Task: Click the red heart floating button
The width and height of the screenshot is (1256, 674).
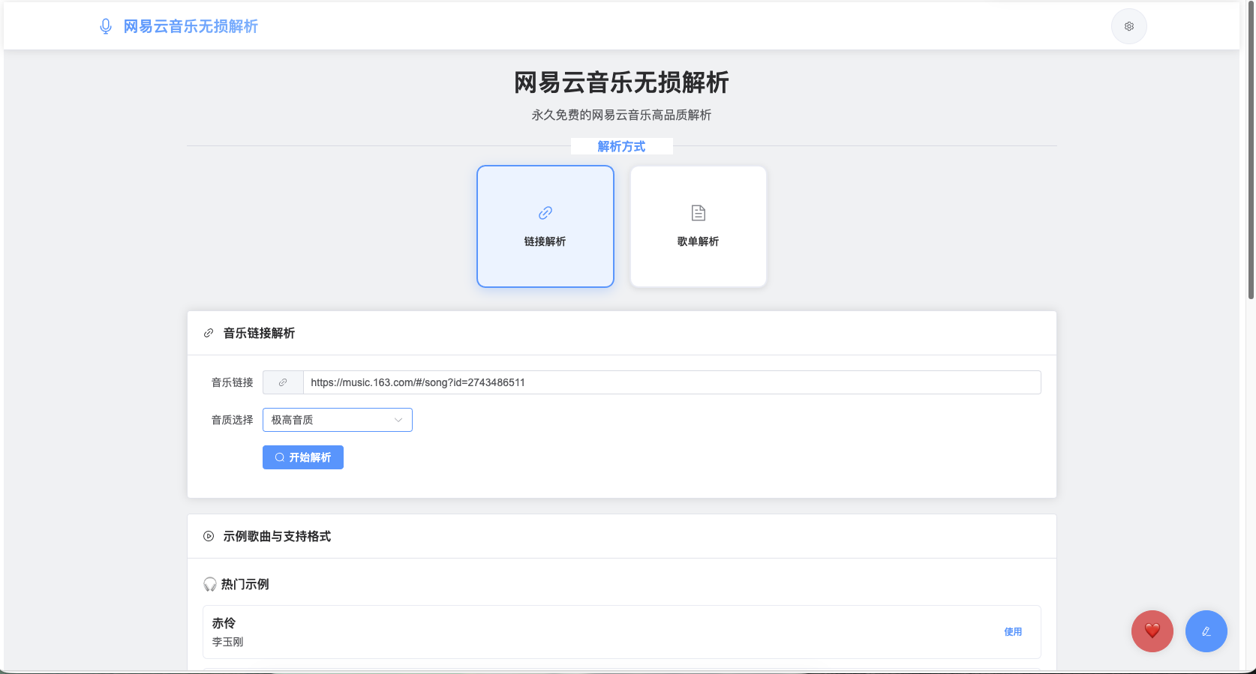Action: click(1152, 631)
